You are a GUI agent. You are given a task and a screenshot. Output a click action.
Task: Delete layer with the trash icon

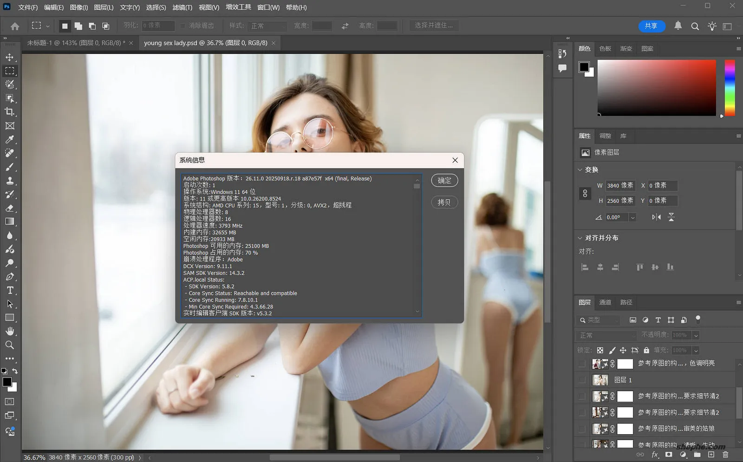click(725, 455)
